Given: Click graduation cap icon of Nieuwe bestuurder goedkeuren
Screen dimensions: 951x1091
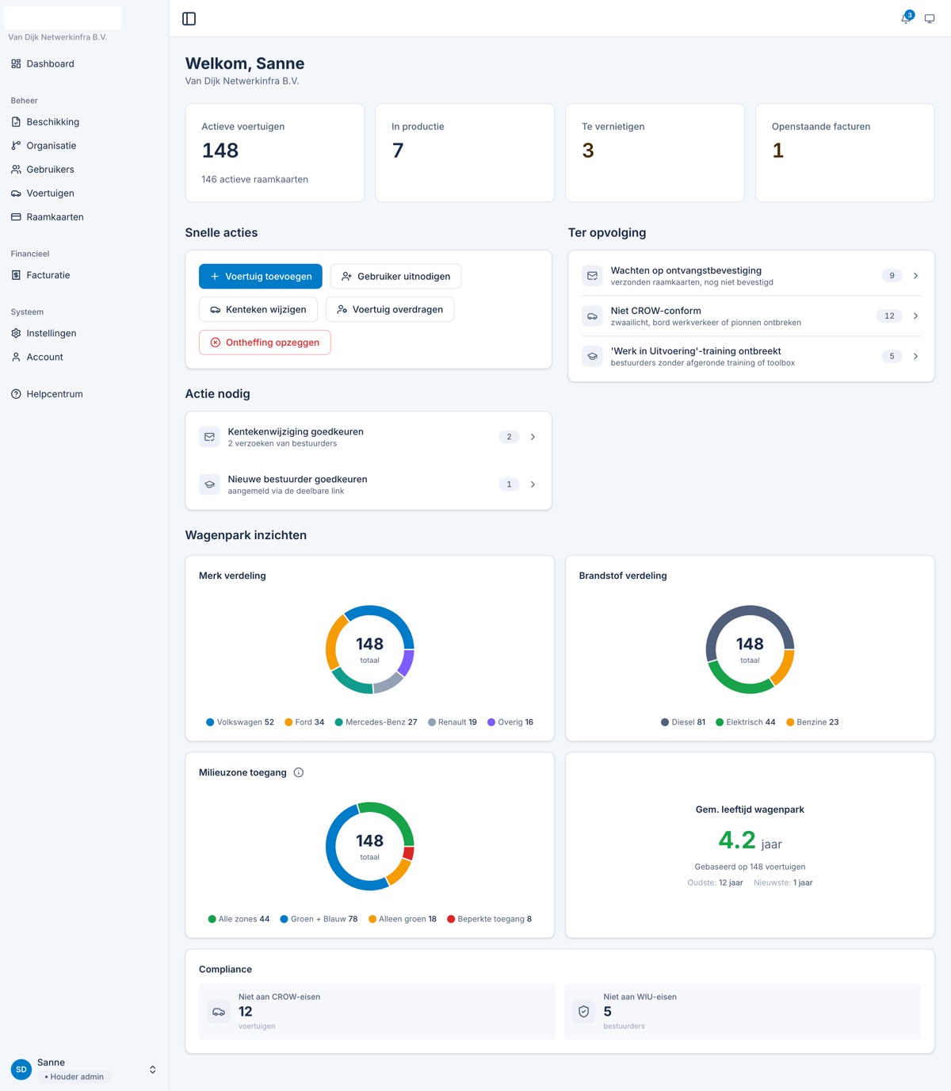Looking at the screenshot, I should pyautogui.click(x=209, y=484).
